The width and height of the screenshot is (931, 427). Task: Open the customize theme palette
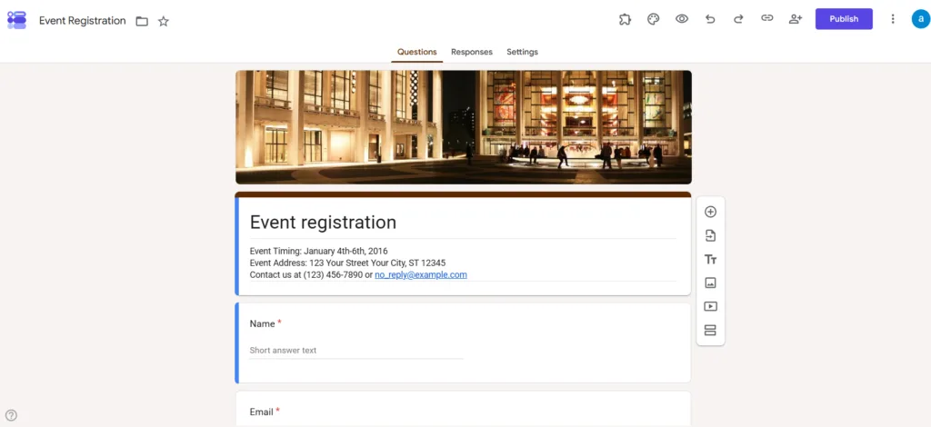pos(653,19)
